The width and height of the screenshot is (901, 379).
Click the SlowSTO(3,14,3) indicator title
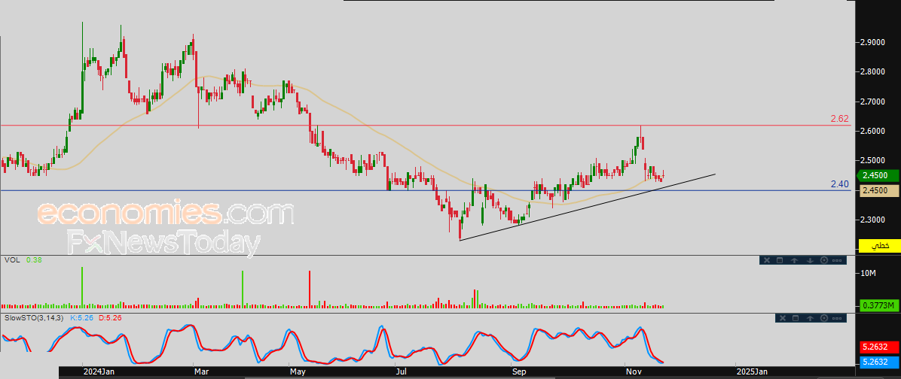click(35, 317)
